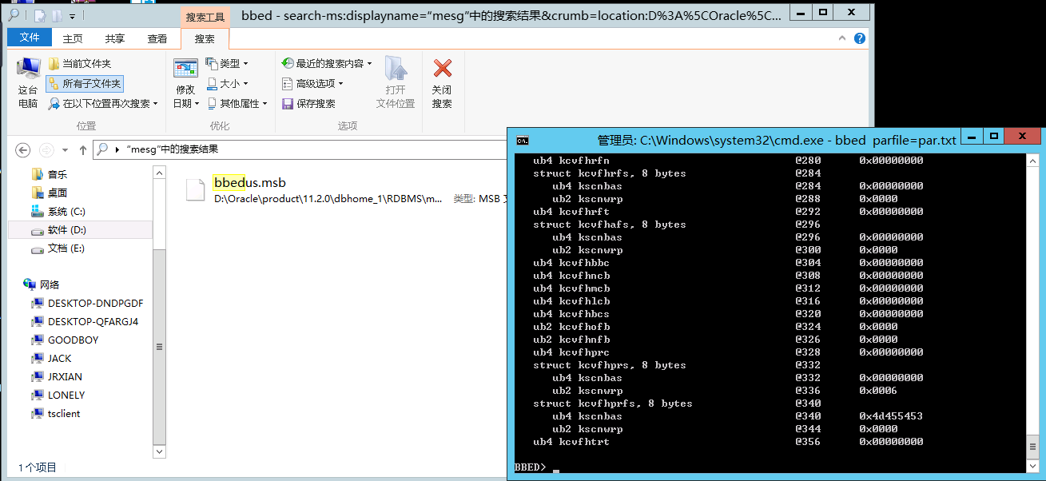The height and width of the screenshot is (481, 1046).
Task: Click the up arrow navigation icon
Action: [83, 149]
